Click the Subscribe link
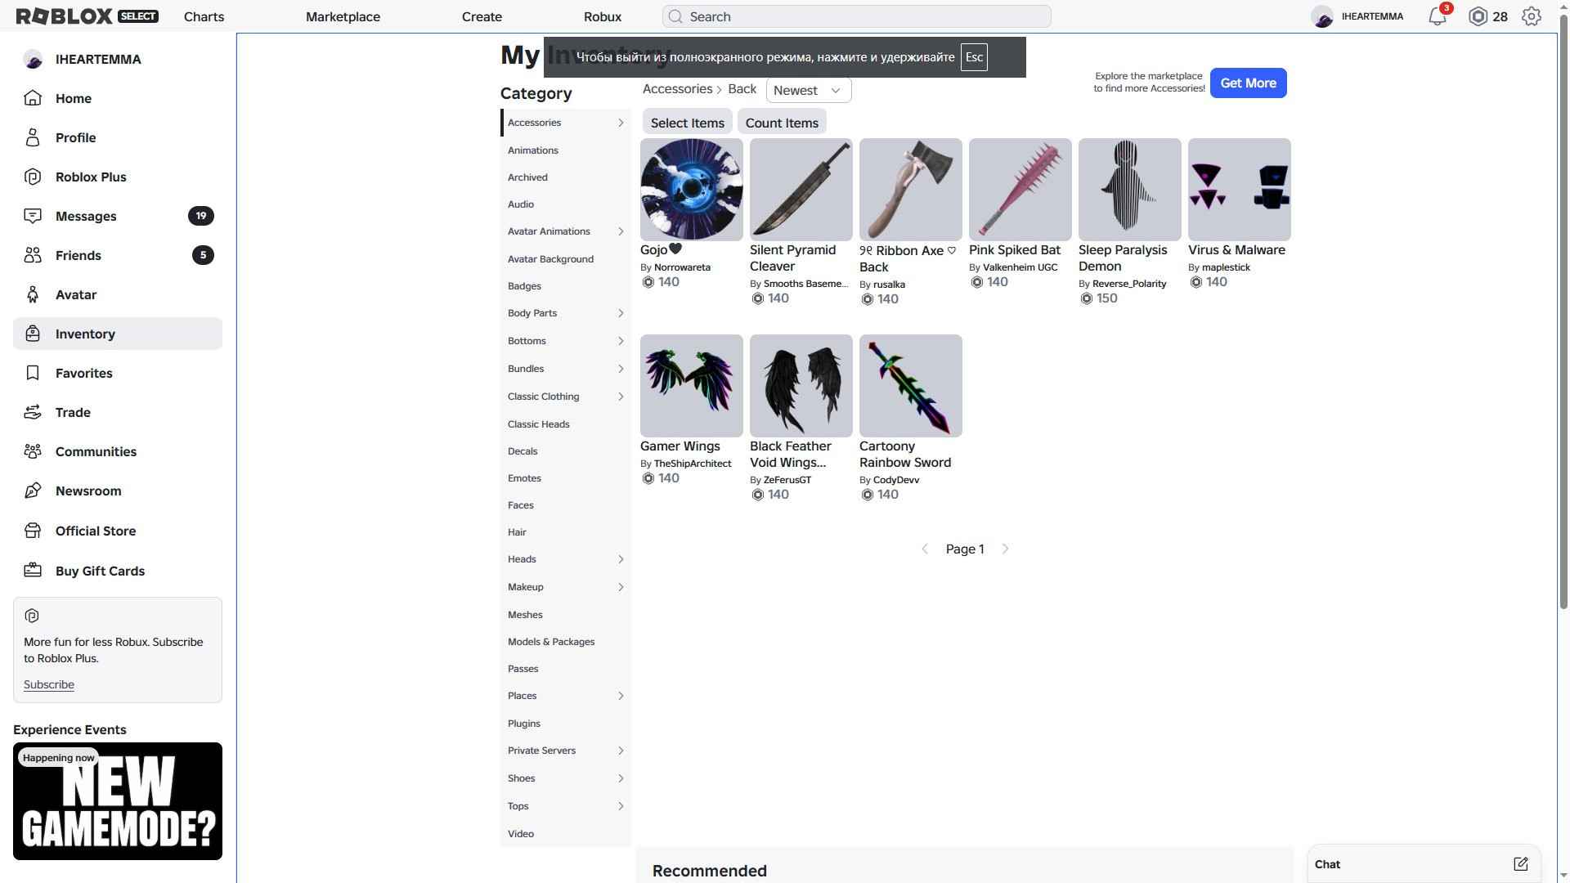Viewport: 1570px width, 883px height. point(49,684)
